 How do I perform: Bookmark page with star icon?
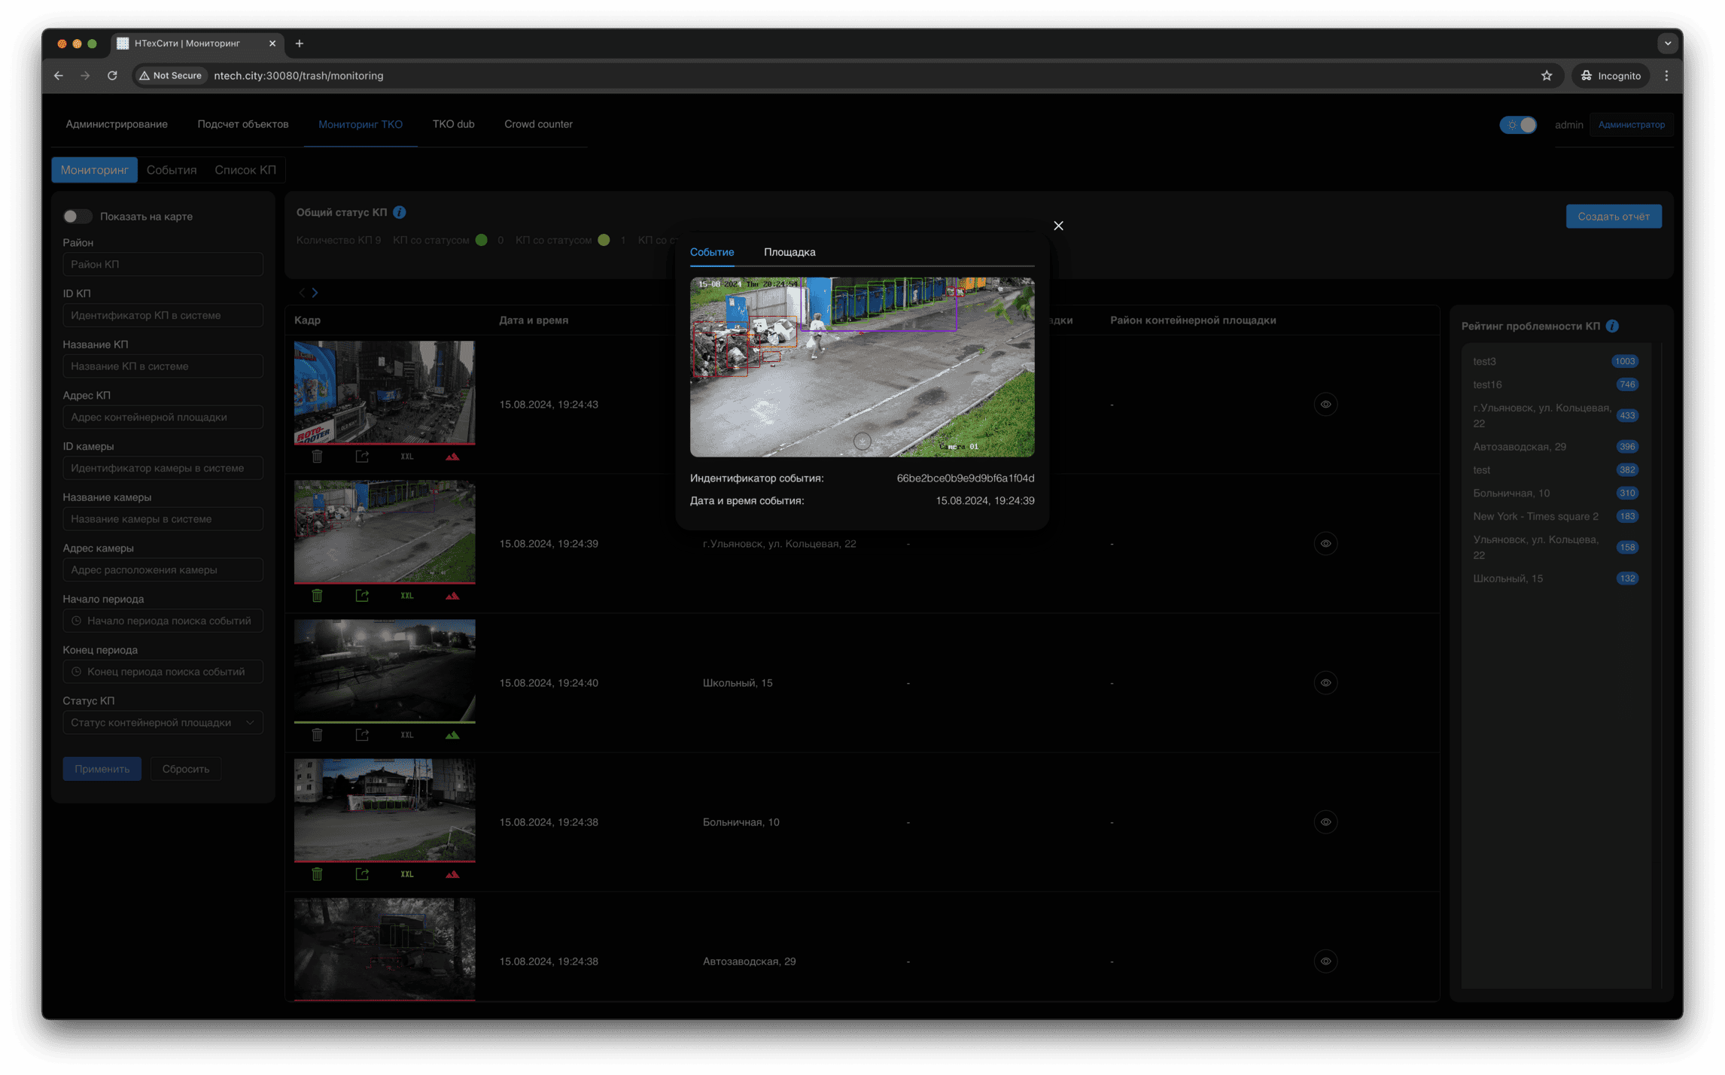point(1546,75)
